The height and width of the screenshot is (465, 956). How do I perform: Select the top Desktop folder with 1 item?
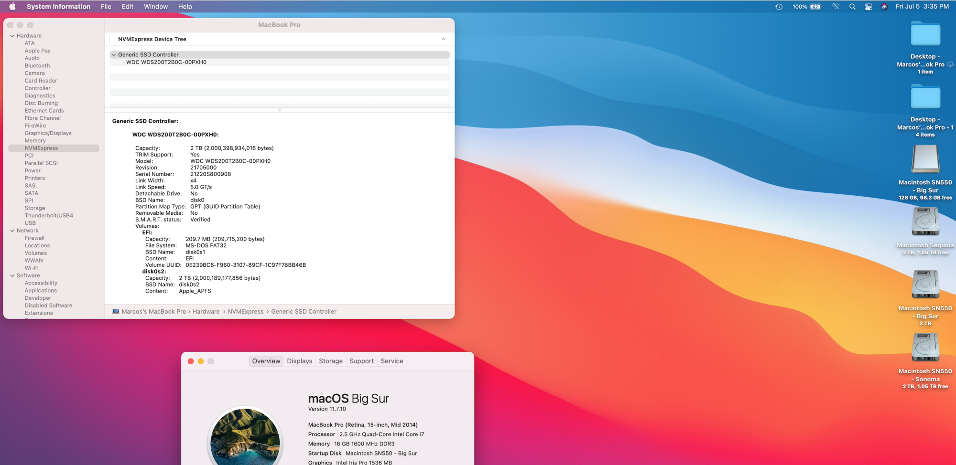click(925, 34)
